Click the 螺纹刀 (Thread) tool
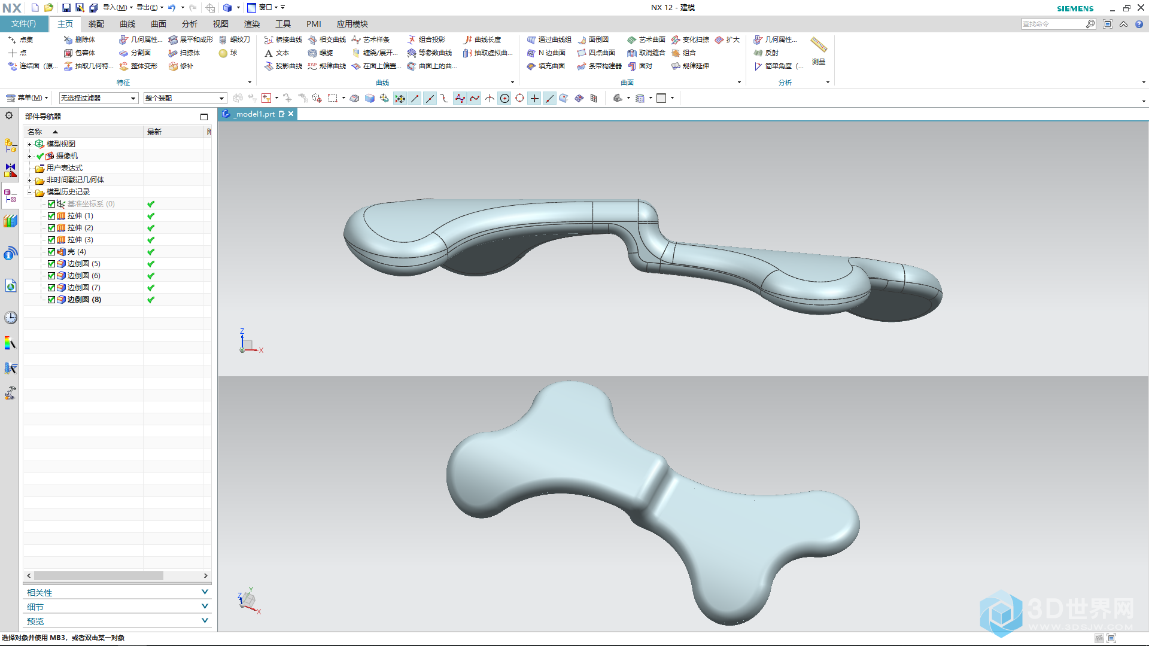The height and width of the screenshot is (646, 1149). click(235, 39)
